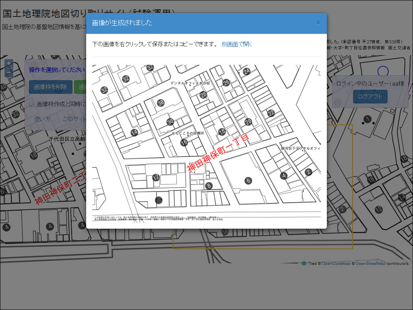
Task: Close the 画像が生成されました dialog
Action: [x=318, y=22]
